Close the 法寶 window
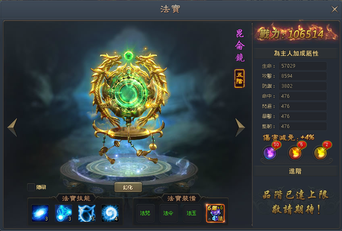Viewport: 342px width, 231px height. point(335,9)
